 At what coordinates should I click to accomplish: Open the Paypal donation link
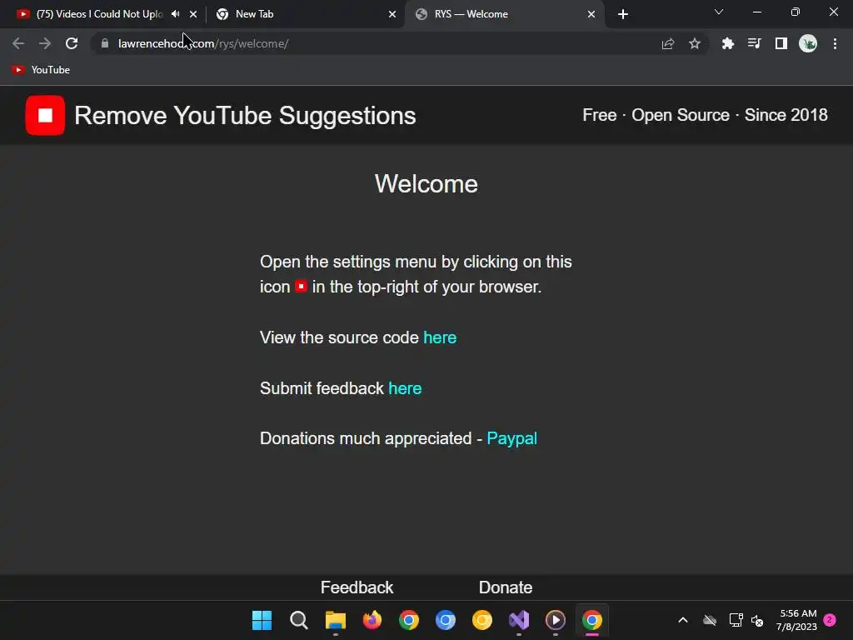(511, 438)
